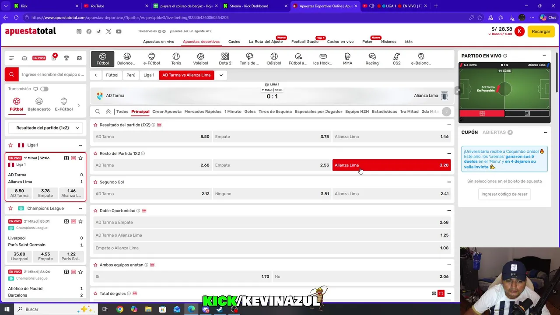Open market search magnifier beside Todos
Screen dimensions: 560x315
tap(98, 112)
